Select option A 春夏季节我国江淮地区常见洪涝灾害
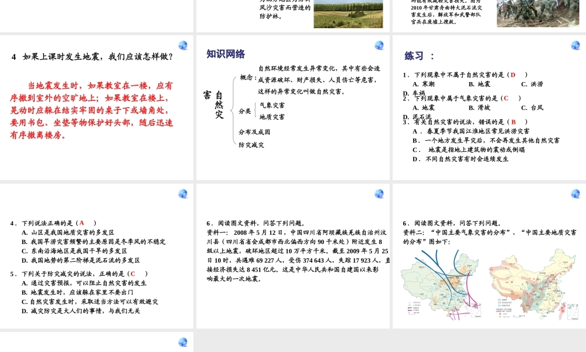 (471, 131)
